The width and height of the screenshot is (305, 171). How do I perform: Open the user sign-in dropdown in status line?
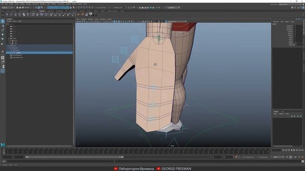tap(173, 8)
